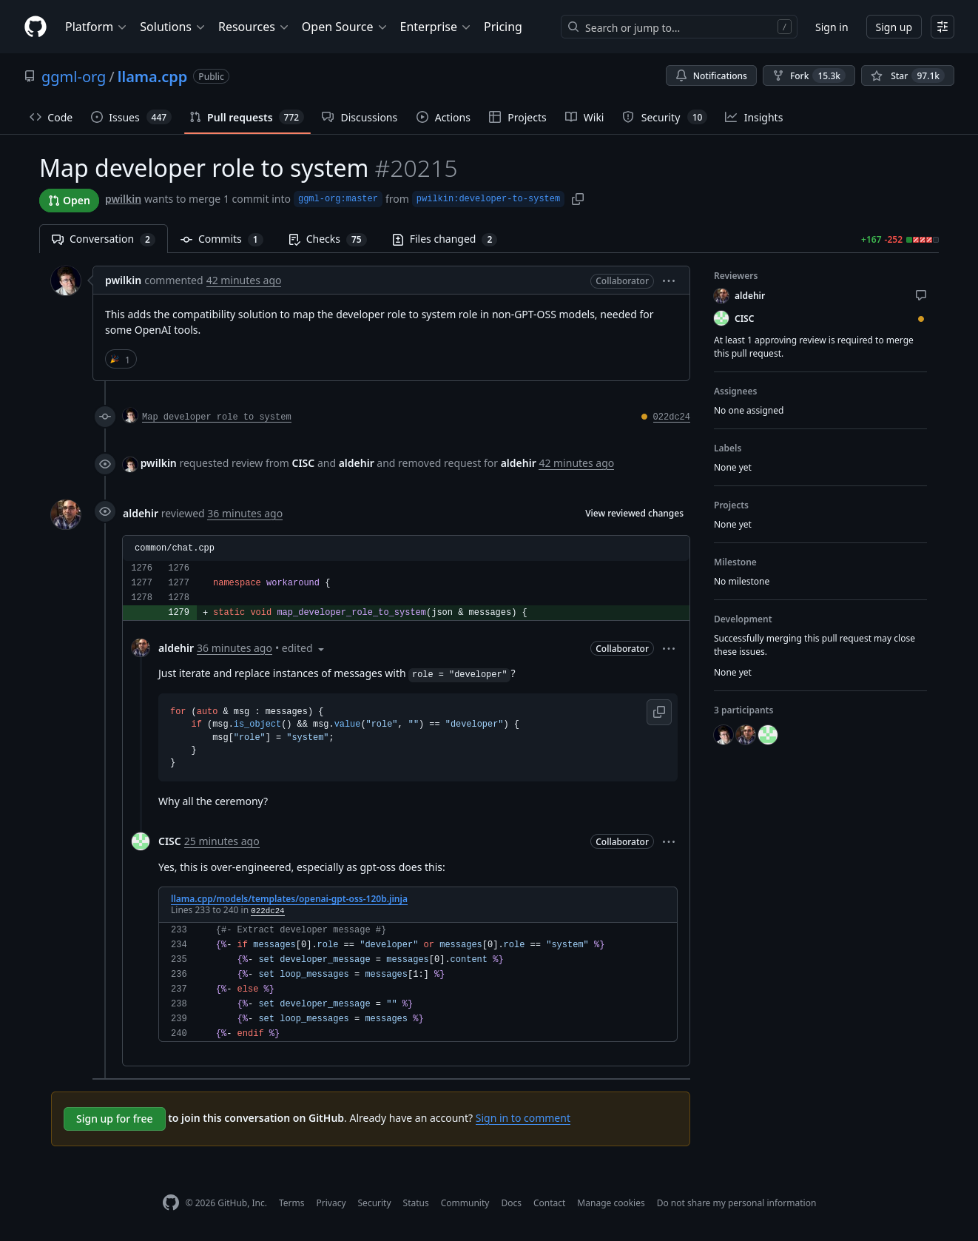Expand the Resources menu
Screen dimensions: 978x1241
(253, 27)
